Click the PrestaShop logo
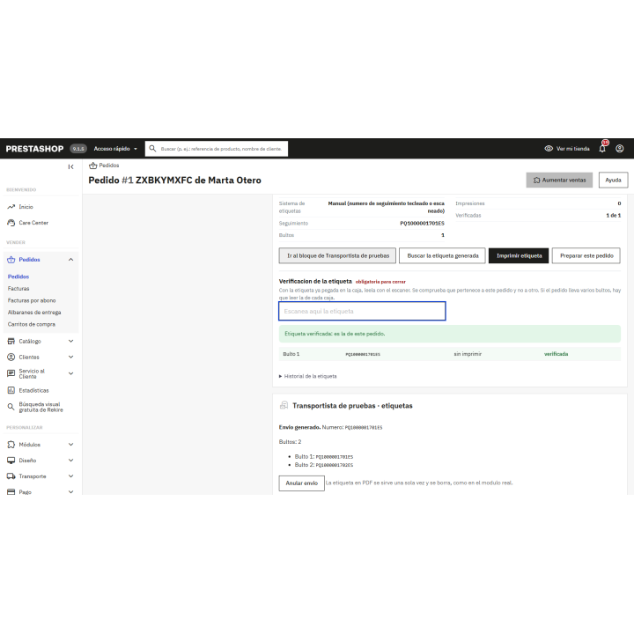Screen dimensions: 634x634 34,149
